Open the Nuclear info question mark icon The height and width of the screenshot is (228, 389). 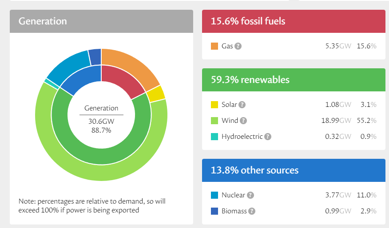250,195
